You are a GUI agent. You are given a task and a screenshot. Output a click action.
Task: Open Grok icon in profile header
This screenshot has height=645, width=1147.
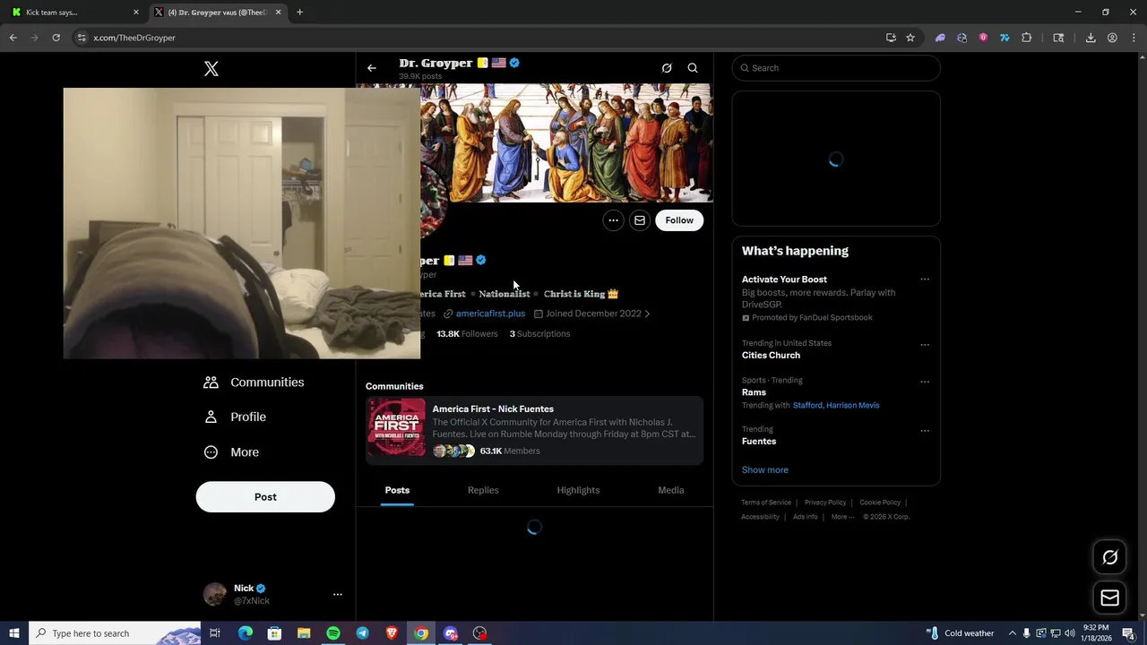point(667,68)
